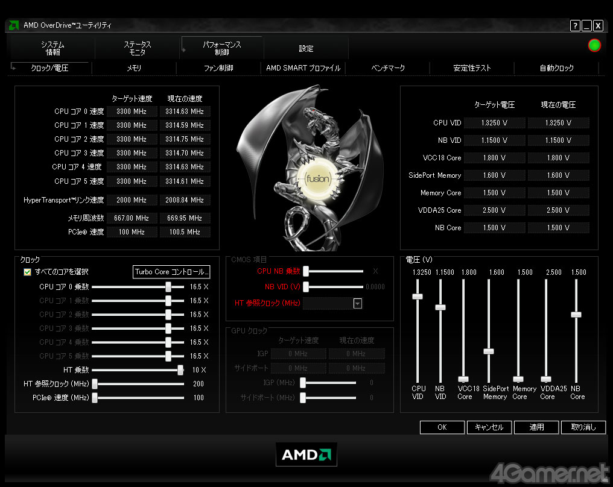Click the VDDA25 Core voltage slider handle

546,379
